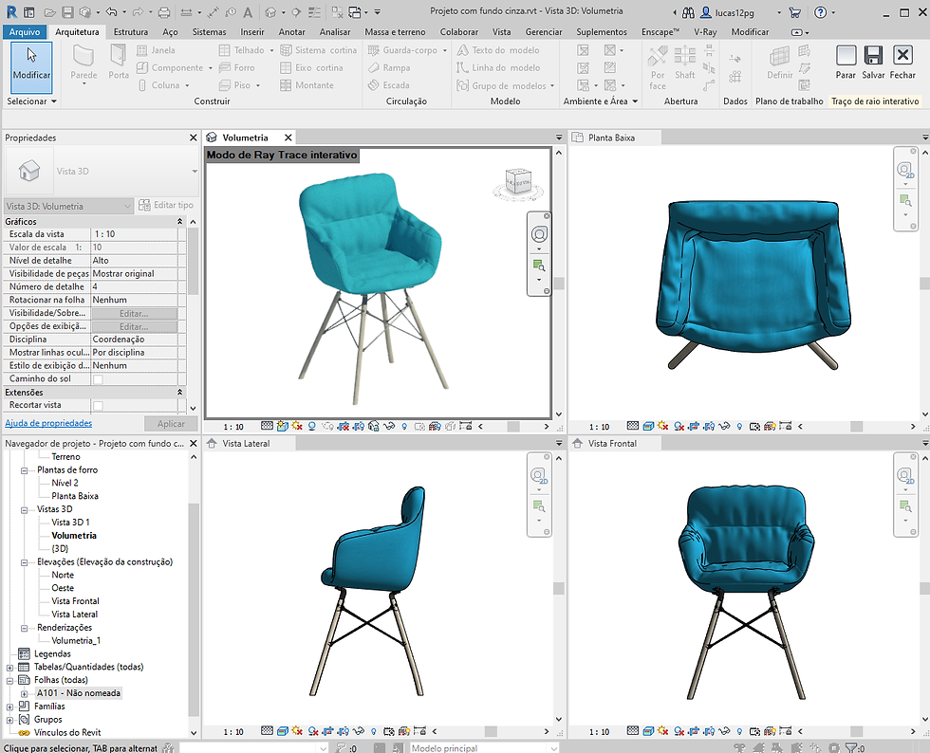Click the Print icon in quick access toolbar

click(x=164, y=12)
